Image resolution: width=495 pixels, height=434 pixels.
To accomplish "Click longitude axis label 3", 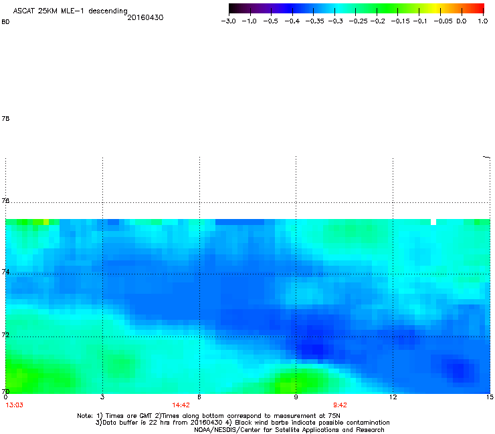I will [x=102, y=397].
